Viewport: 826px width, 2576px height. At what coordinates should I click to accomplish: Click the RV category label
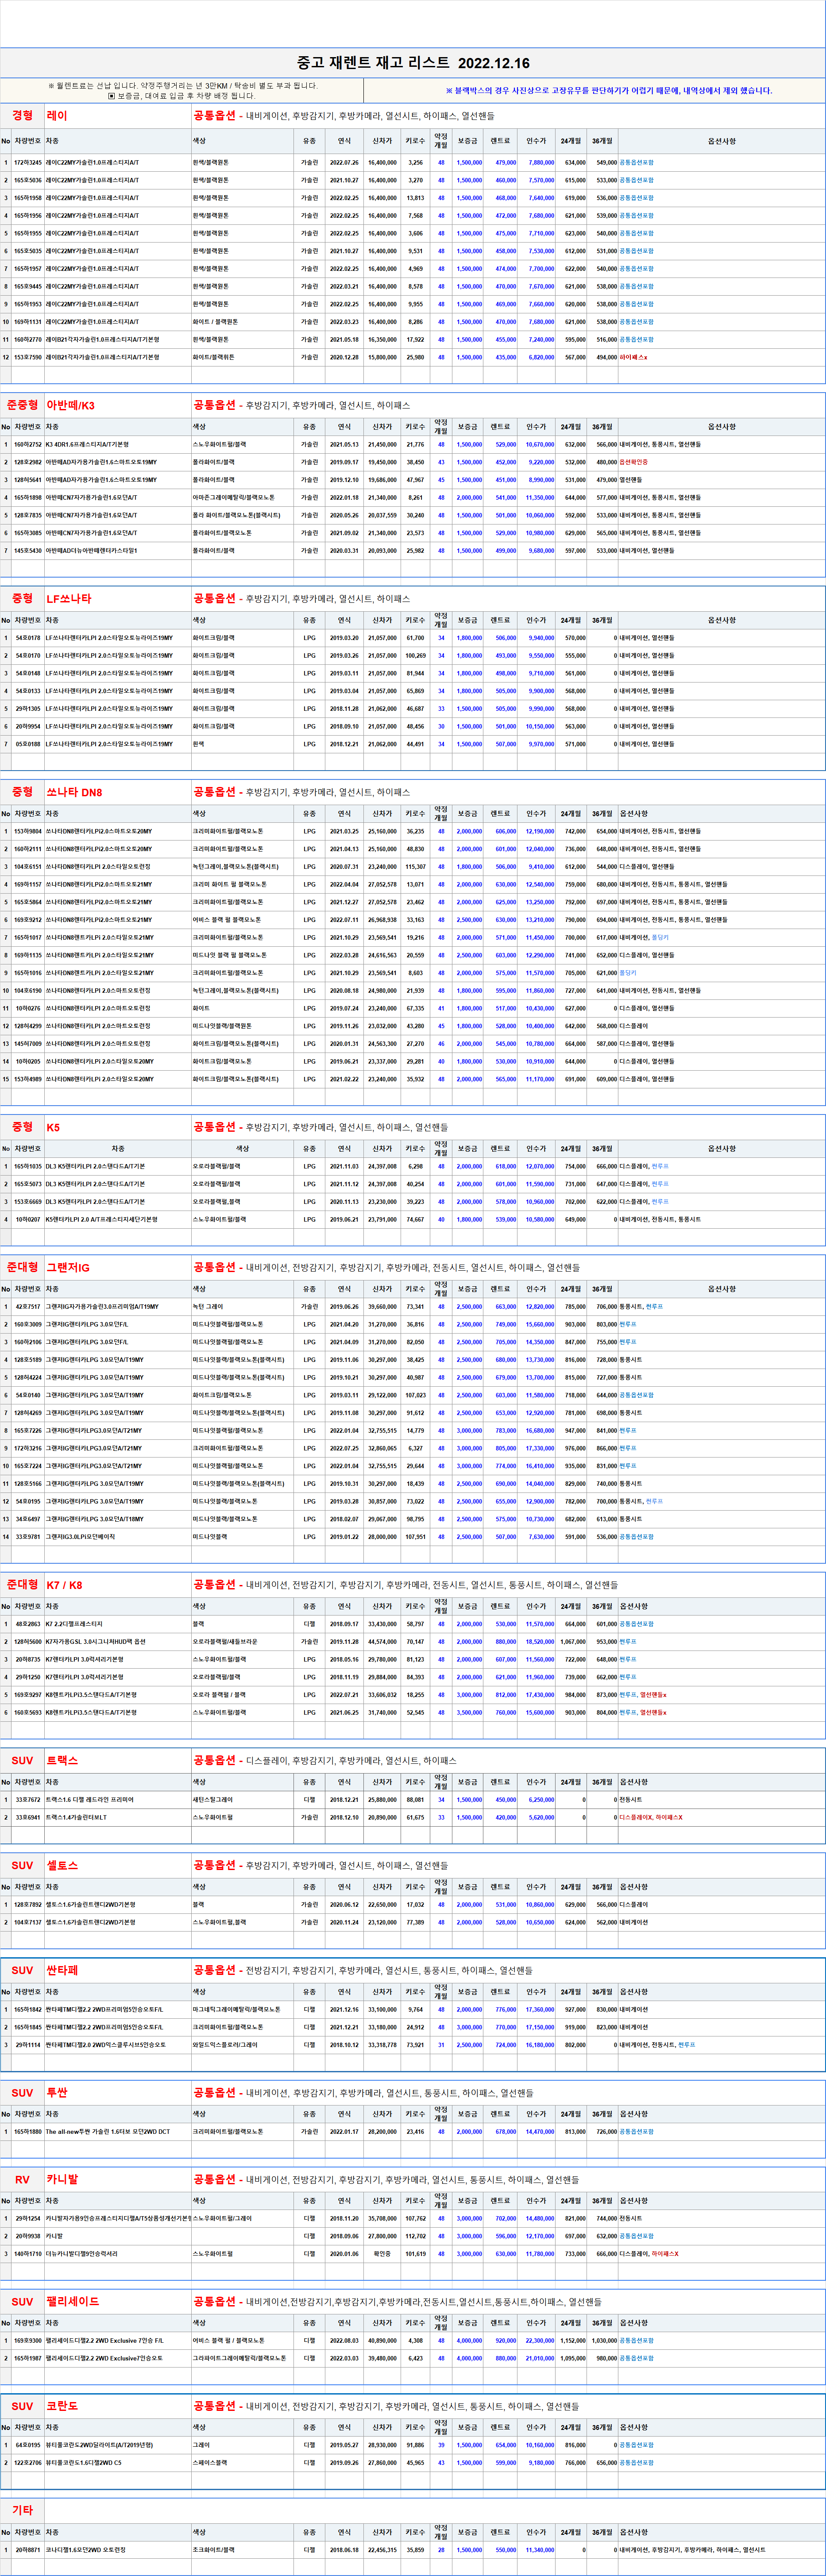click(x=22, y=2179)
